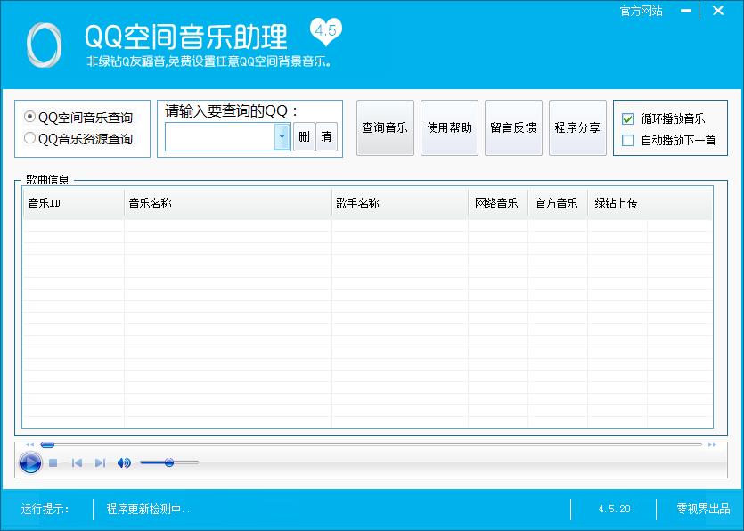Open the QQ number dropdown arrow

tap(282, 136)
